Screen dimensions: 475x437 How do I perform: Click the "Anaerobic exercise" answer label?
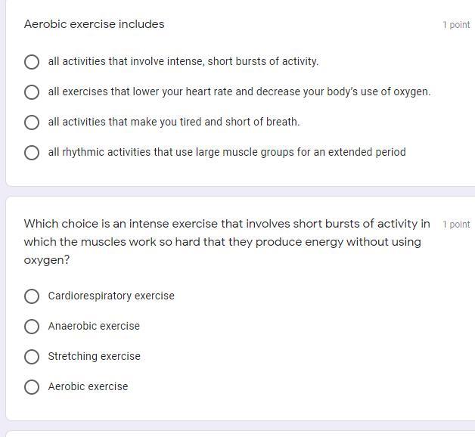point(94,326)
